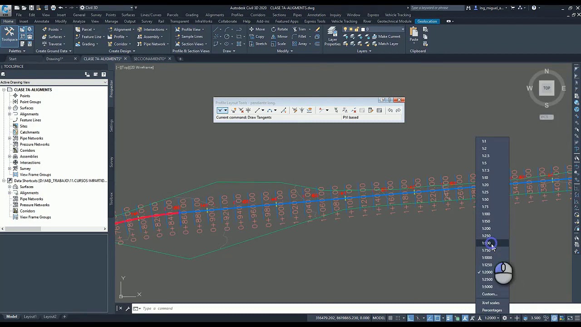Click the Toolspace help icon
The width and height of the screenshot is (581, 327).
(103, 74)
